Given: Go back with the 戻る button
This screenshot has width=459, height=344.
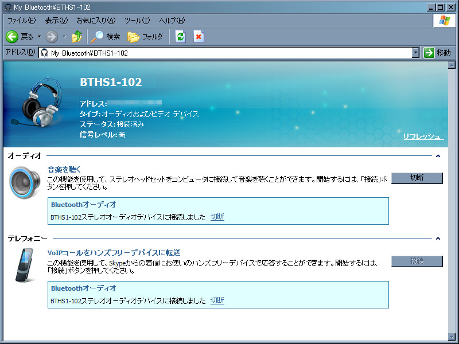Looking at the screenshot, I should [x=20, y=37].
